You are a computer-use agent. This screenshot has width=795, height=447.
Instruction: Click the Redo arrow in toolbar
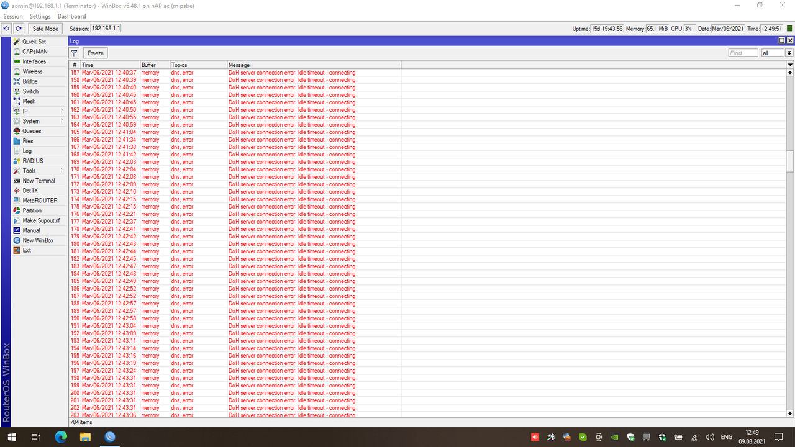19,29
